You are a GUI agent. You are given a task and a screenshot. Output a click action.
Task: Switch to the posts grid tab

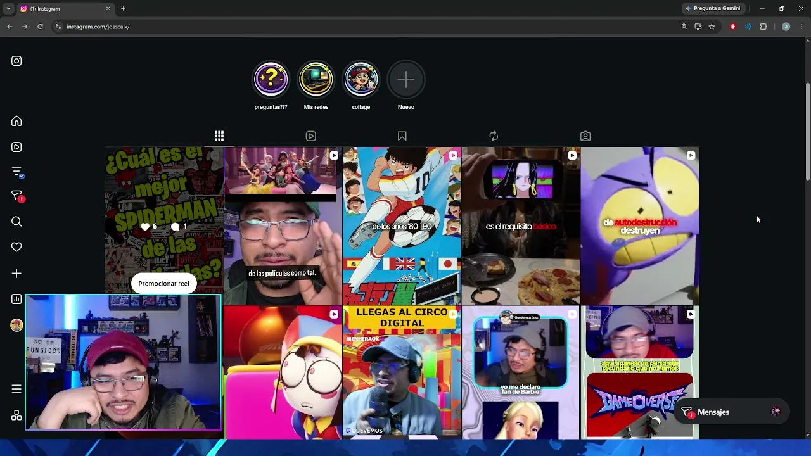(219, 136)
